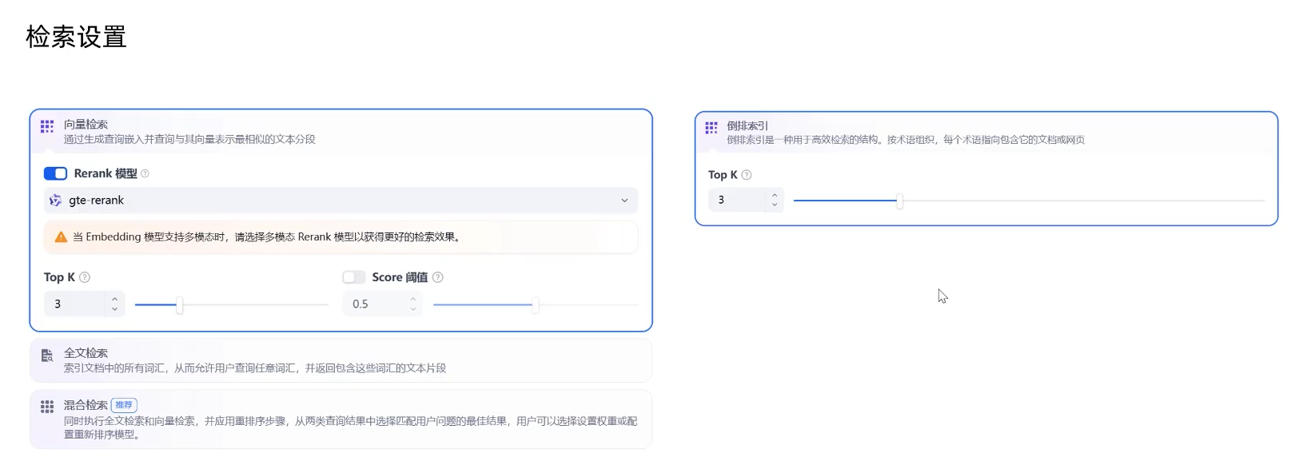
Task: Decrease Score 阈值 value with down arrow
Action: click(413, 309)
